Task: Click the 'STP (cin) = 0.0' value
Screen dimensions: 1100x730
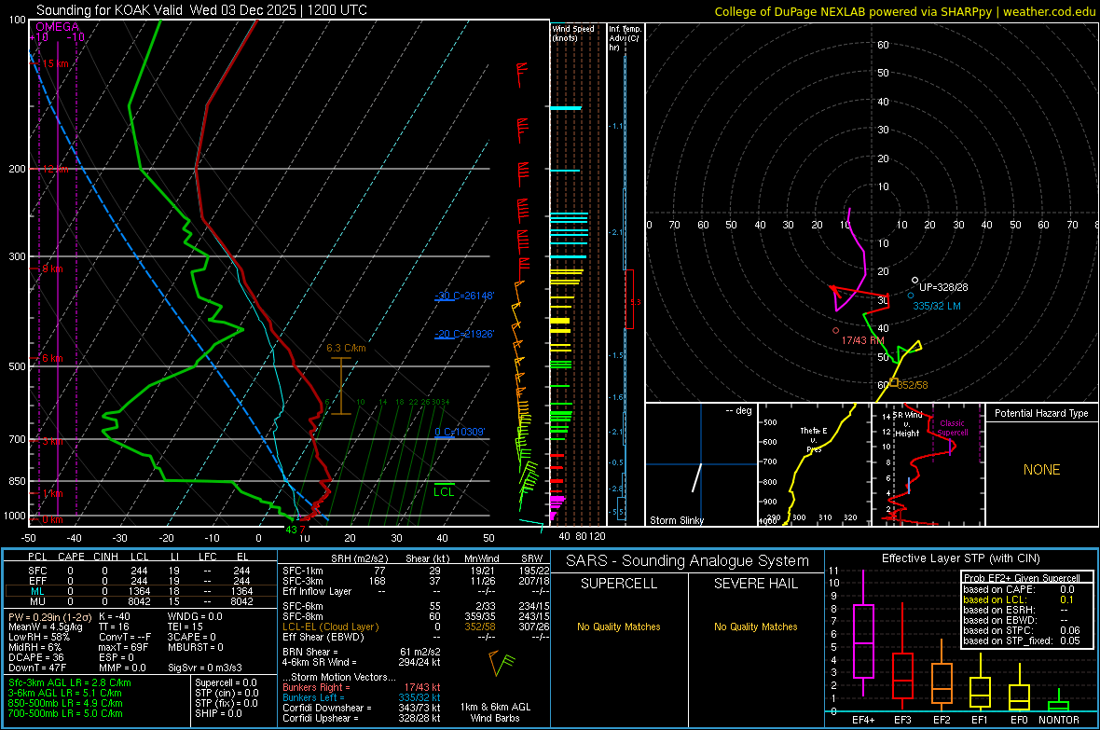Action: pyautogui.click(x=227, y=693)
